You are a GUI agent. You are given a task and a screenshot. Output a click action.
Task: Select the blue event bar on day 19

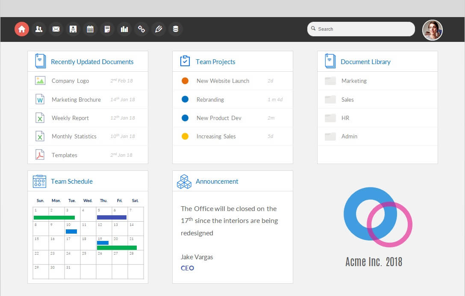click(103, 243)
